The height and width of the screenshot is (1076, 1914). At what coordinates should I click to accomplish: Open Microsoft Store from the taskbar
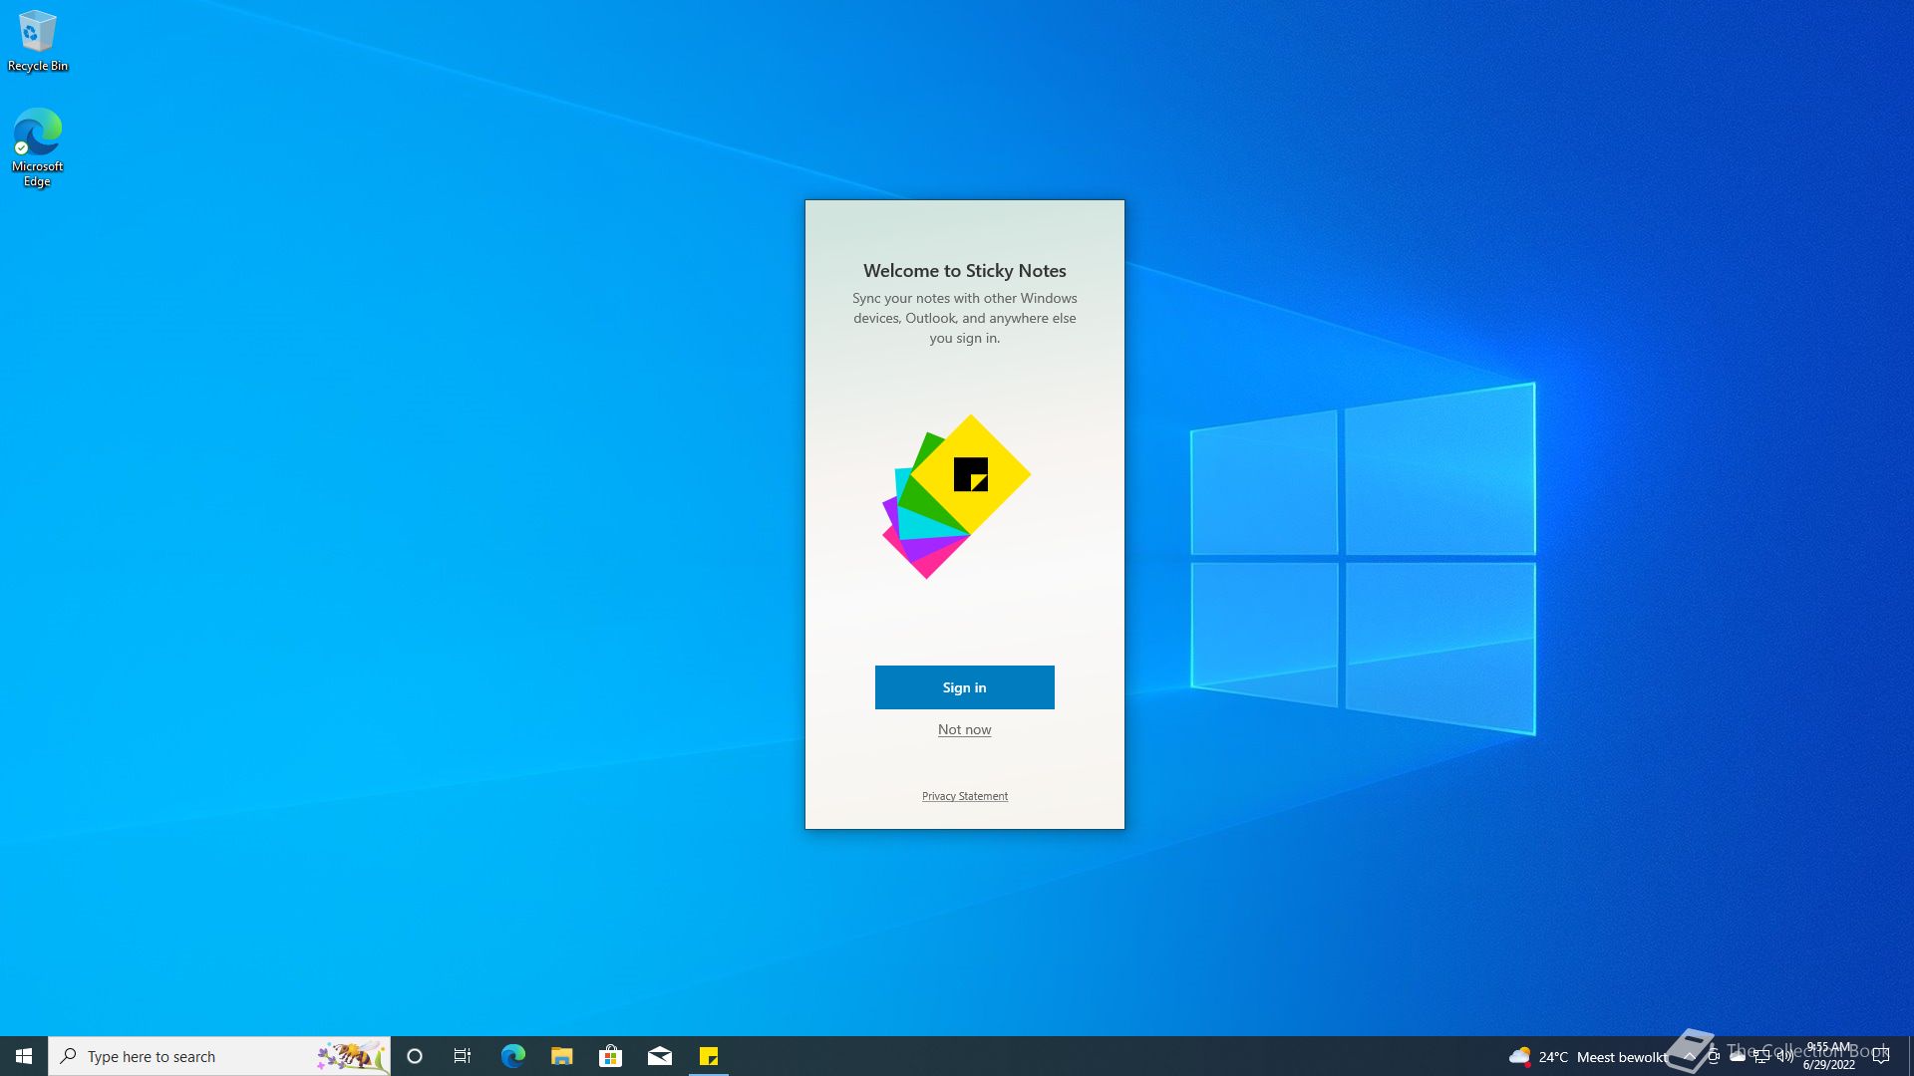[x=610, y=1056]
